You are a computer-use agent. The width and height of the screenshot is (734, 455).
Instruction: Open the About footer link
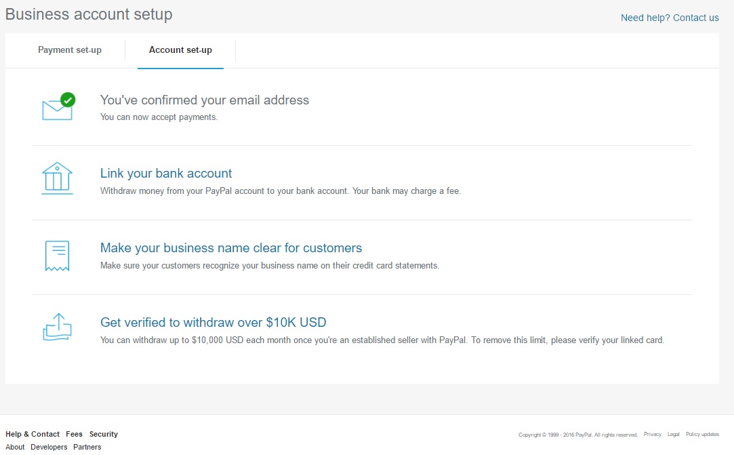click(15, 447)
